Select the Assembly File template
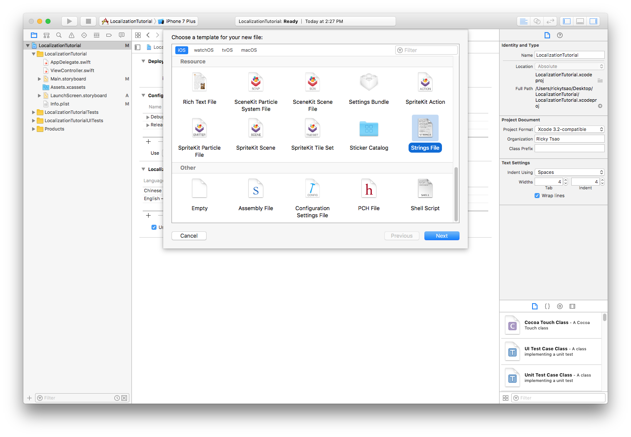This screenshot has width=631, height=437. coord(256,195)
